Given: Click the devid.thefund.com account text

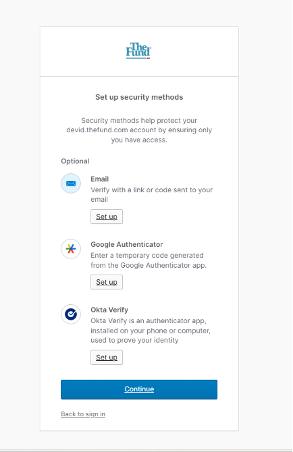Looking at the screenshot, I should 111,130.
